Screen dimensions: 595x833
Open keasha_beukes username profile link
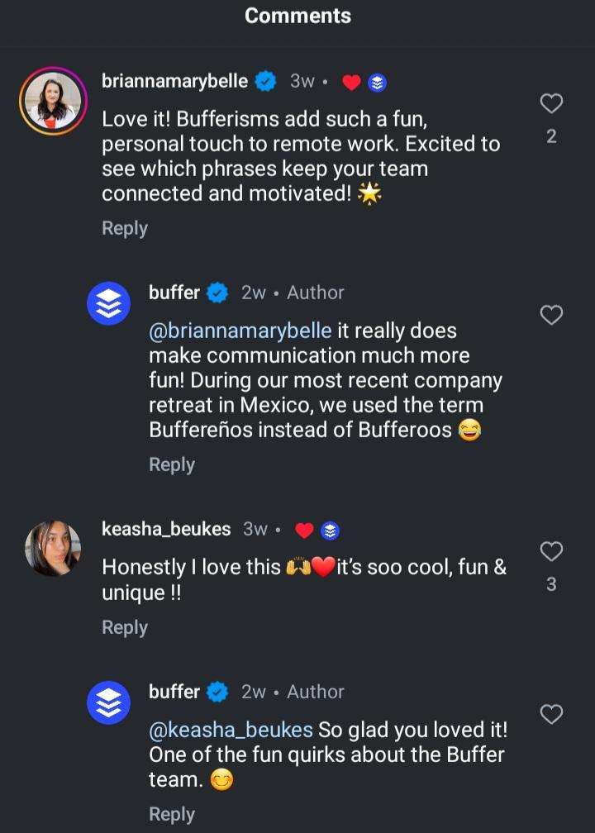pyautogui.click(x=166, y=529)
